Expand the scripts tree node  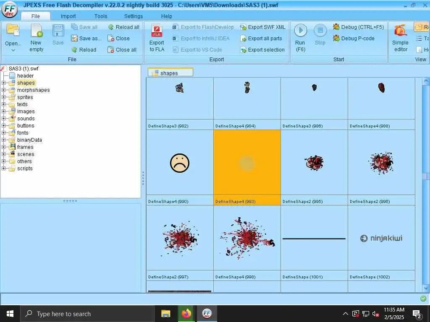pos(3,169)
